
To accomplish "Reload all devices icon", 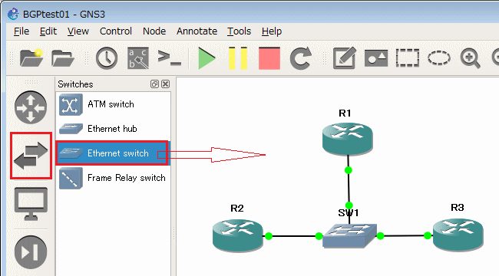I will click(300, 58).
